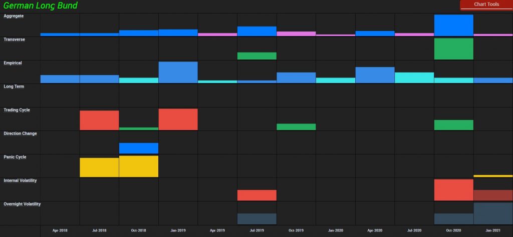Click the tall Overnight Volatility bar for Jan-2021
Viewport: 513px width, 237px height.
point(493,213)
